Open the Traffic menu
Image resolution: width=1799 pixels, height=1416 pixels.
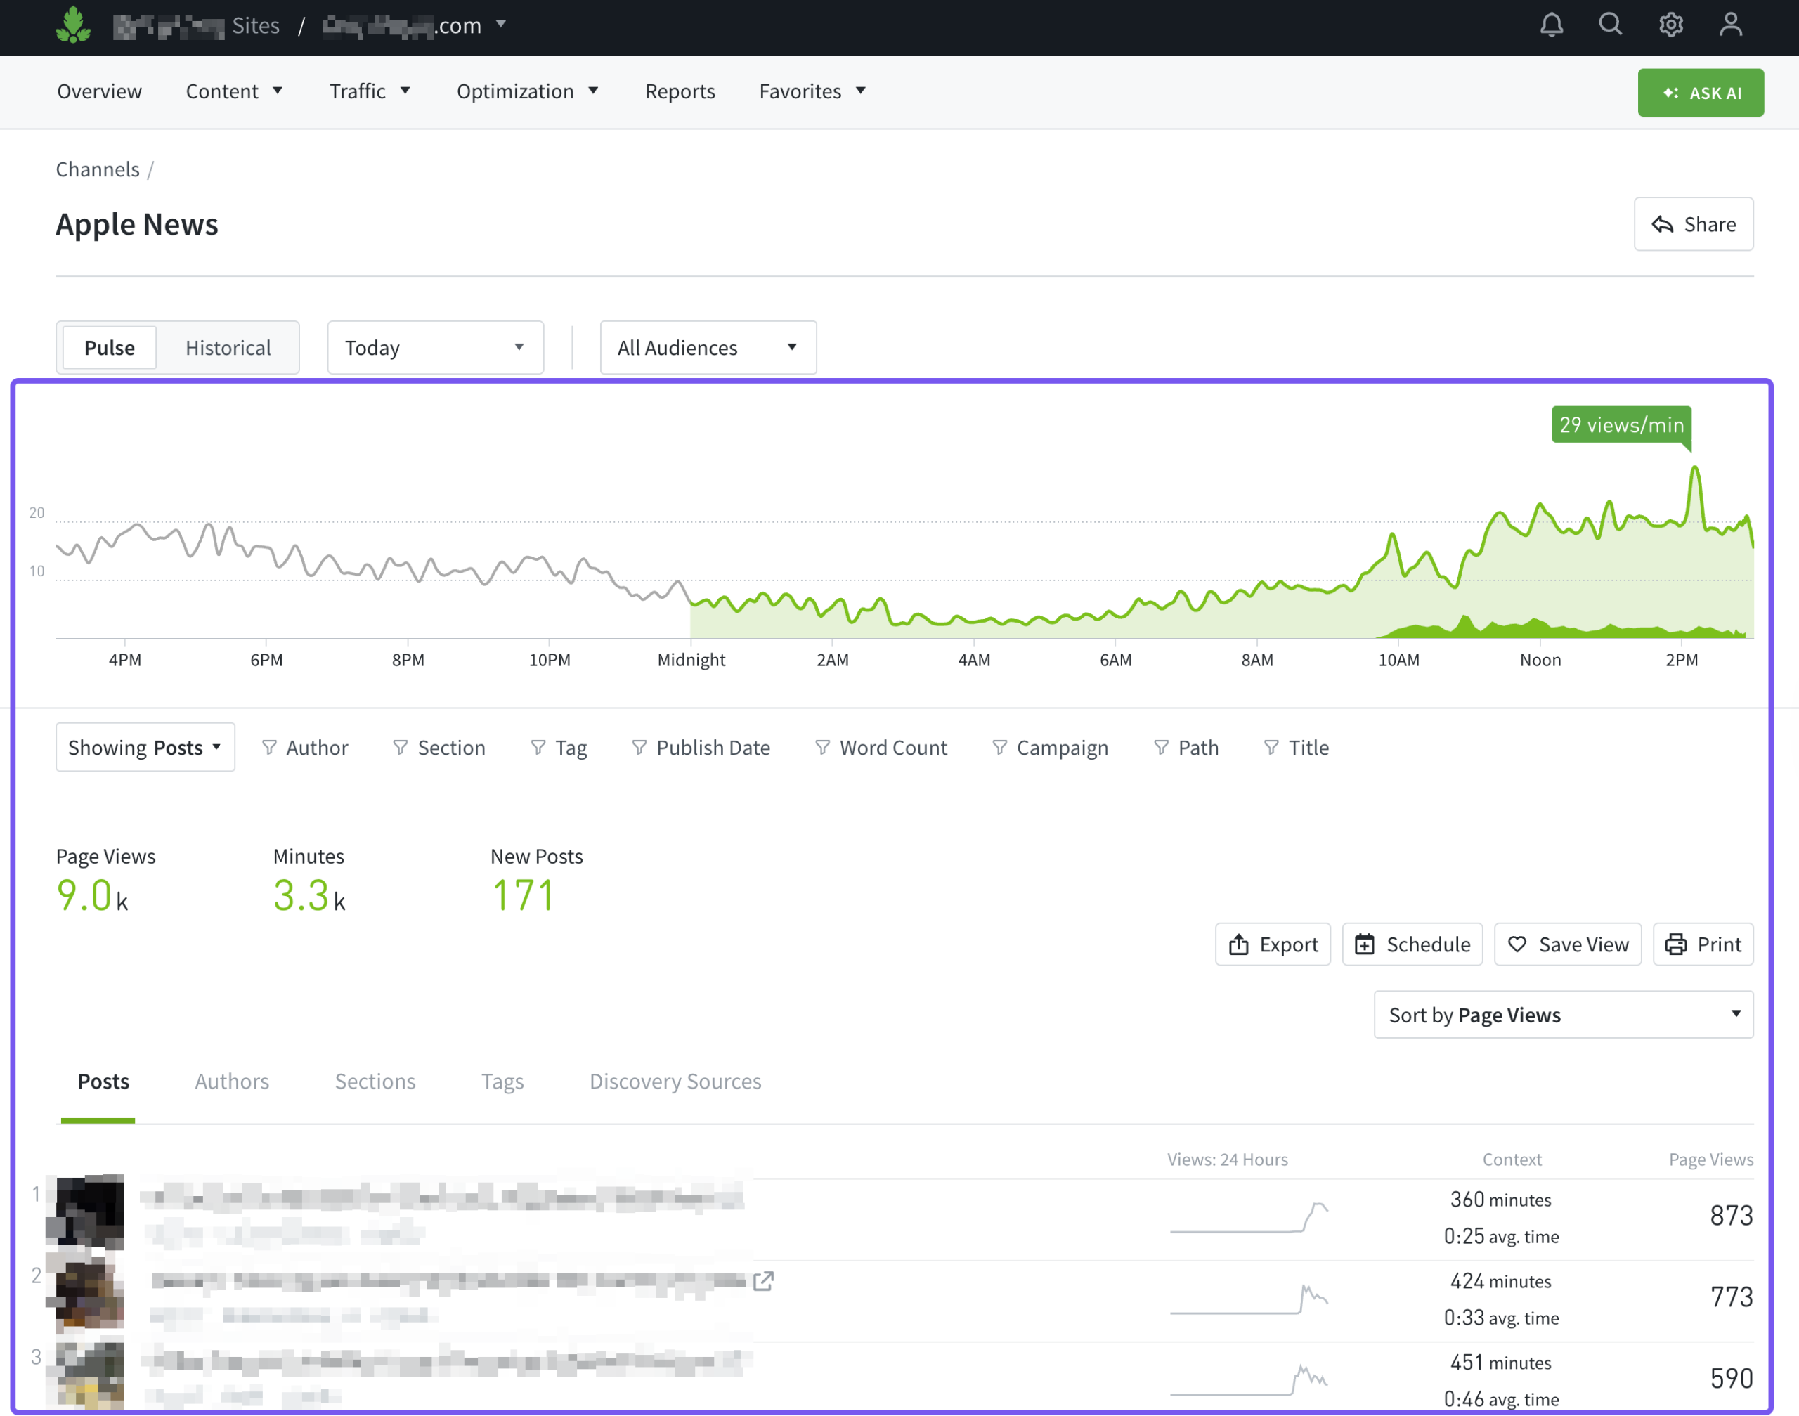(370, 91)
